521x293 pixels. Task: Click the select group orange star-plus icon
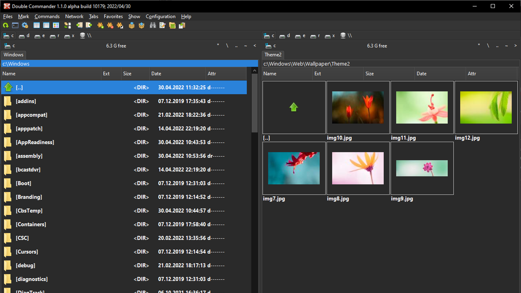[x=100, y=25]
